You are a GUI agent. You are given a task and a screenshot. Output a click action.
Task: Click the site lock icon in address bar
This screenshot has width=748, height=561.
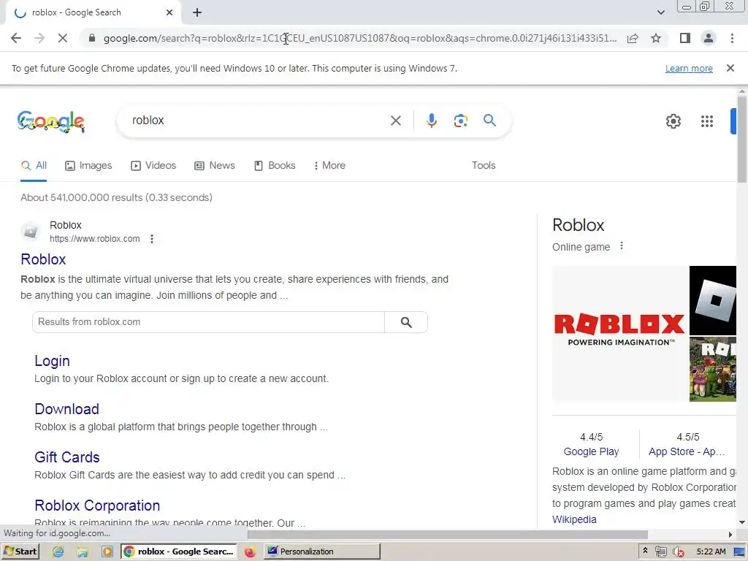92,38
